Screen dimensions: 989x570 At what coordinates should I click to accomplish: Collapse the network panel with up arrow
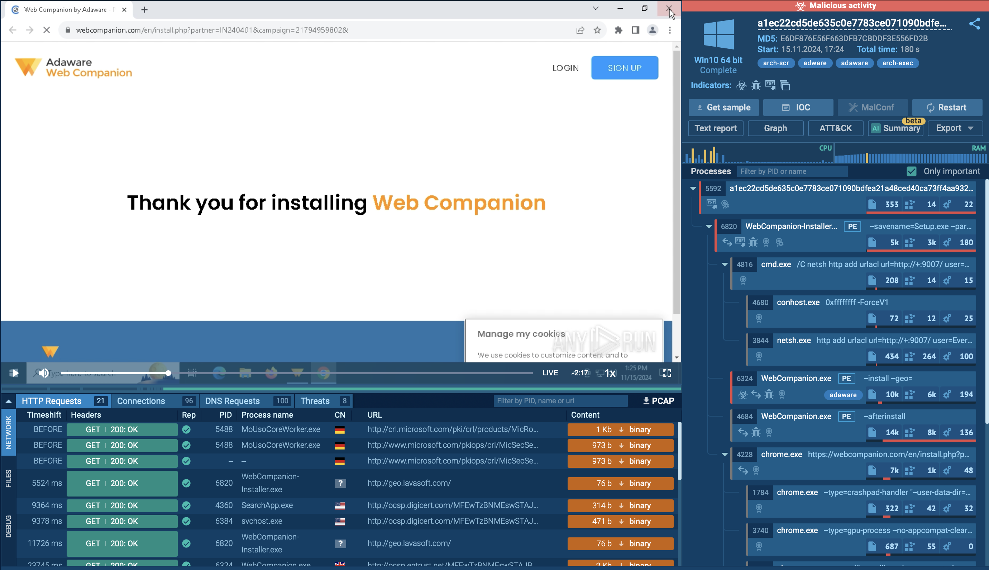click(8, 401)
